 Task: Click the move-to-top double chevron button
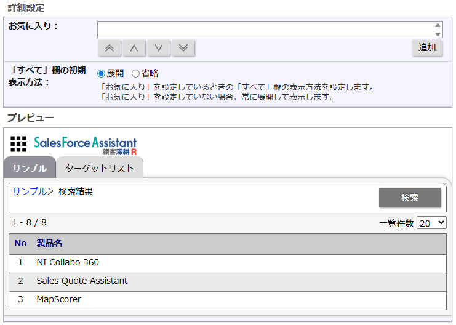pyautogui.click(x=110, y=48)
